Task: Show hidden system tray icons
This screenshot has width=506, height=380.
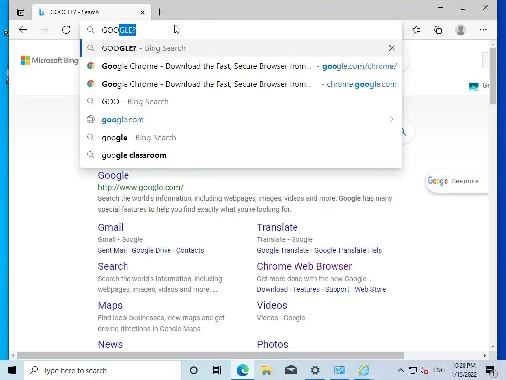Action: (x=400, y=370)
